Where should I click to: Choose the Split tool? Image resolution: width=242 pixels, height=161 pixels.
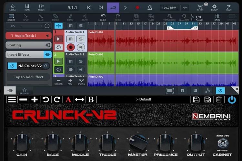(x=26, y=17)
